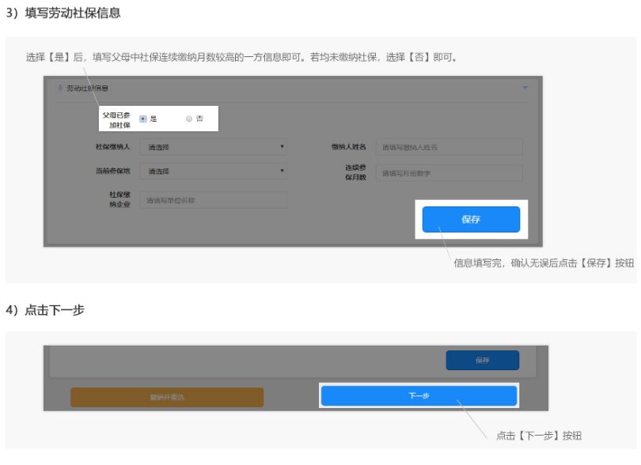The width and height of the screenshot is (641, 465).
Task: Click the 缴纳人姓名 input field
Action: pyautogui.click(x=449, y=146)
